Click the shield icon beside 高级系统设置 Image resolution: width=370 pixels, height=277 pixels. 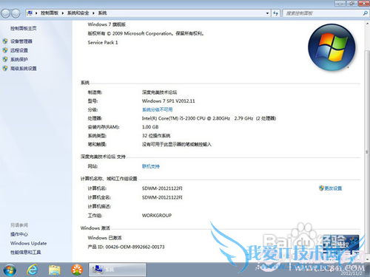pos(5,68)
